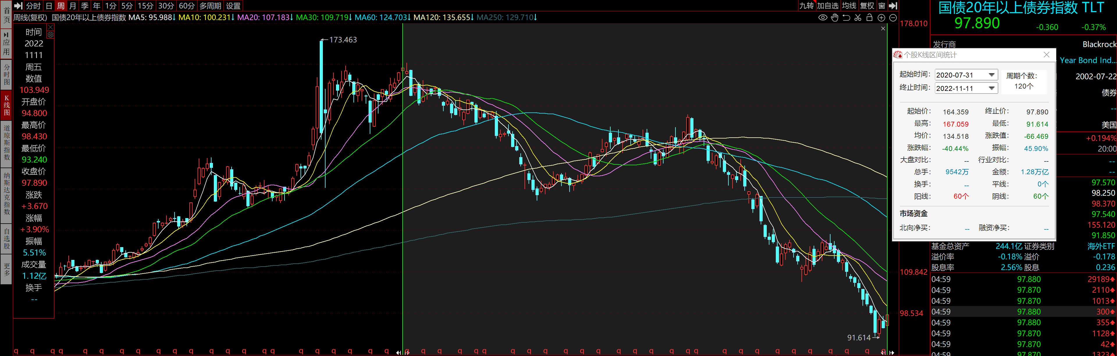The image size is (1117, 356).
Task: Toggle the 复权 price adjustment button
Action: coord(867,6)
